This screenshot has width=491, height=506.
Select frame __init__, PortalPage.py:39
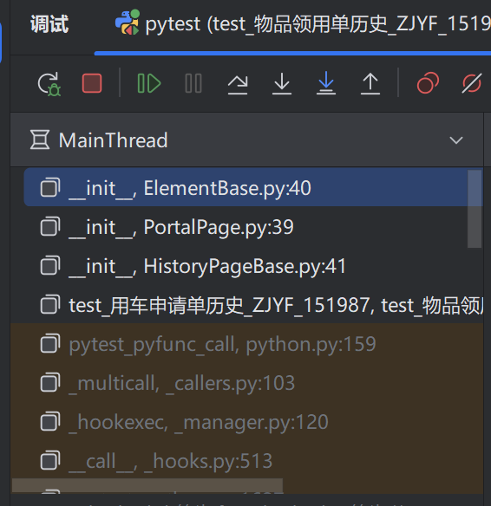(x=245, y=227)
